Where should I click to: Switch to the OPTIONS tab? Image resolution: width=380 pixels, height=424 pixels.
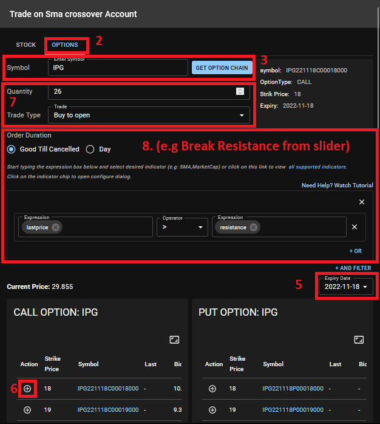65,45
